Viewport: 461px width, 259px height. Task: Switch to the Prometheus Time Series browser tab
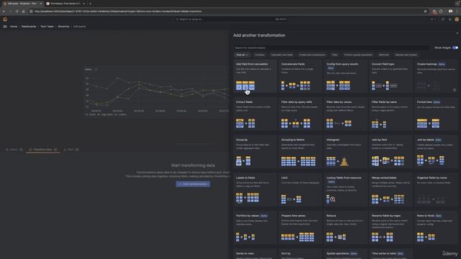pyautogui.click(x=66, y=4)
